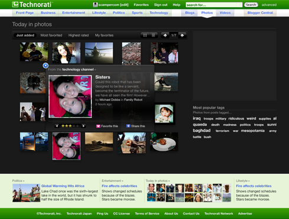Image resolution: width=289 pixels, height=219 pixels.
Task: Open the plate of food thumbnail
Action: [x=164, y=142]
